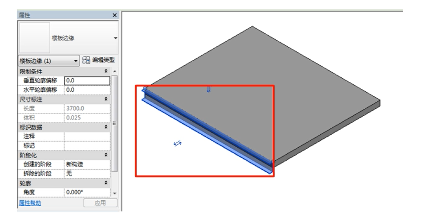Collapse the 阶段化 section
428x216 pixels.
[x=105, y=155]
